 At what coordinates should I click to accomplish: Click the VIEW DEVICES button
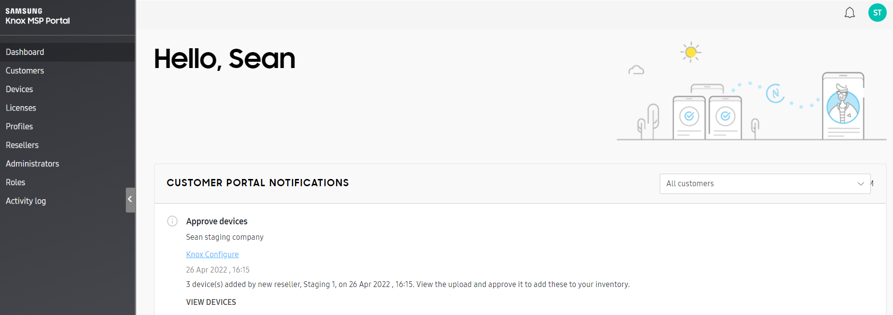pos(211,302)
